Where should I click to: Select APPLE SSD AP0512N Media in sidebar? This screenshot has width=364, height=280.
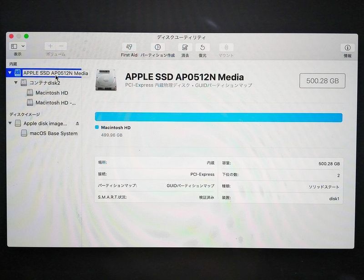click(44, 73)
